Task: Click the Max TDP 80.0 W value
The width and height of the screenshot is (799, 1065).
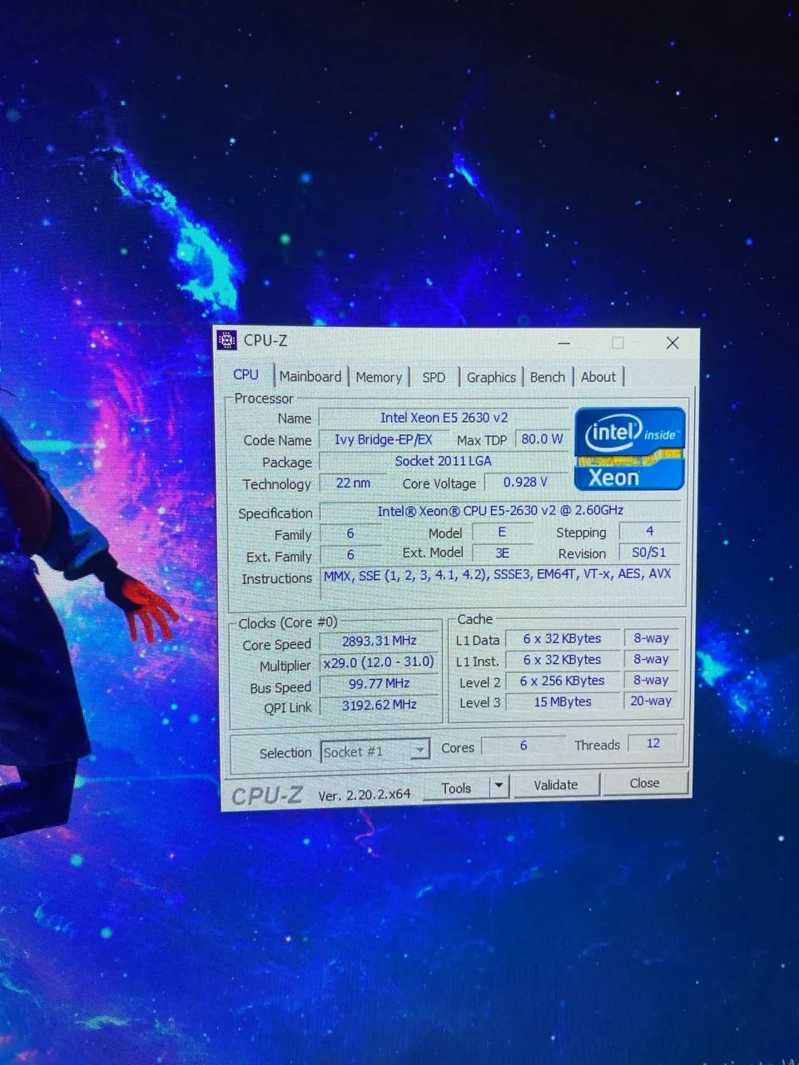Action: point(542,438)
